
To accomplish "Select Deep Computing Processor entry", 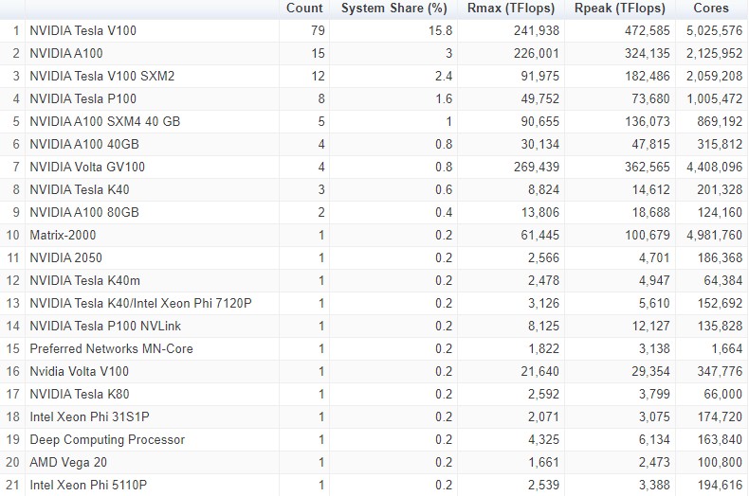I will (x=107, y=440).
